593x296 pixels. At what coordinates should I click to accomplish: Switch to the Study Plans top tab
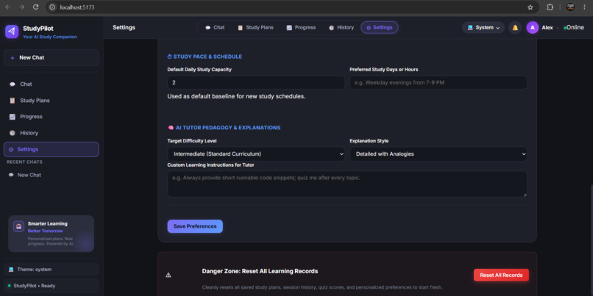[255, 28]
